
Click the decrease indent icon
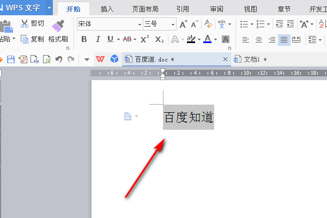280,24
